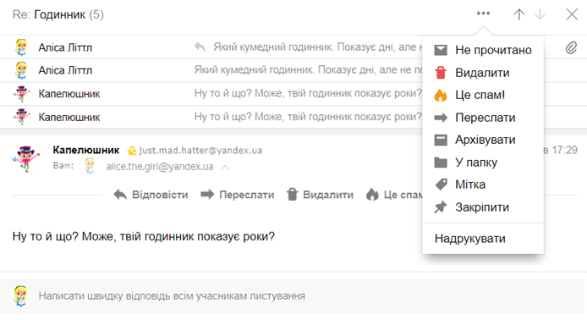Click the pin icon next to Закріпити
Screen dimensions: 587x320
[441, 207]
